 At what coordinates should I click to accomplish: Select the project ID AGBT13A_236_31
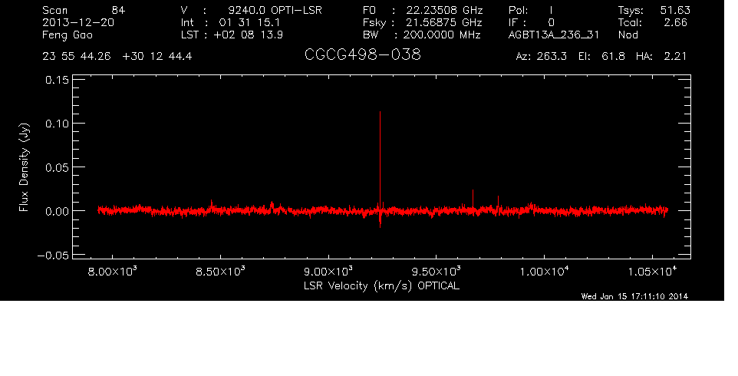554,35
